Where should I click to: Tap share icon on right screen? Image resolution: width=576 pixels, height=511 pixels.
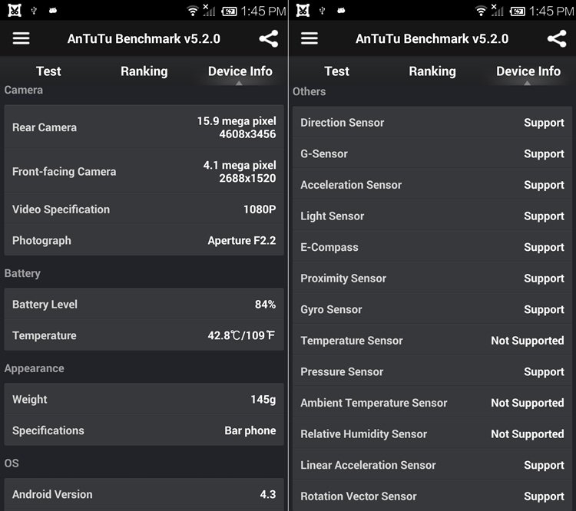click(x=557, y=38)
